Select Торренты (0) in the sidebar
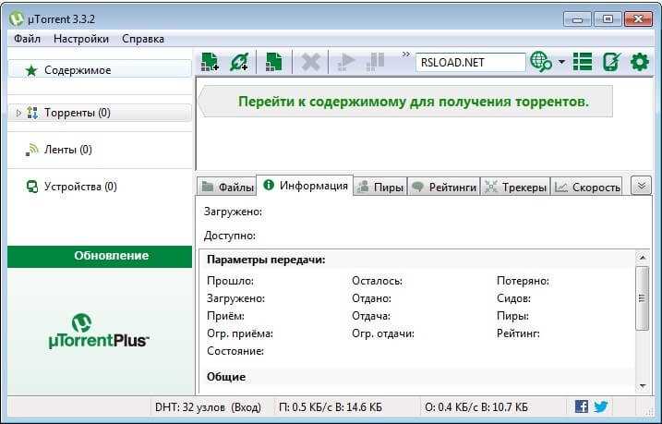The width and height of the screenshot is (662, 424). [x=100, y=113]
